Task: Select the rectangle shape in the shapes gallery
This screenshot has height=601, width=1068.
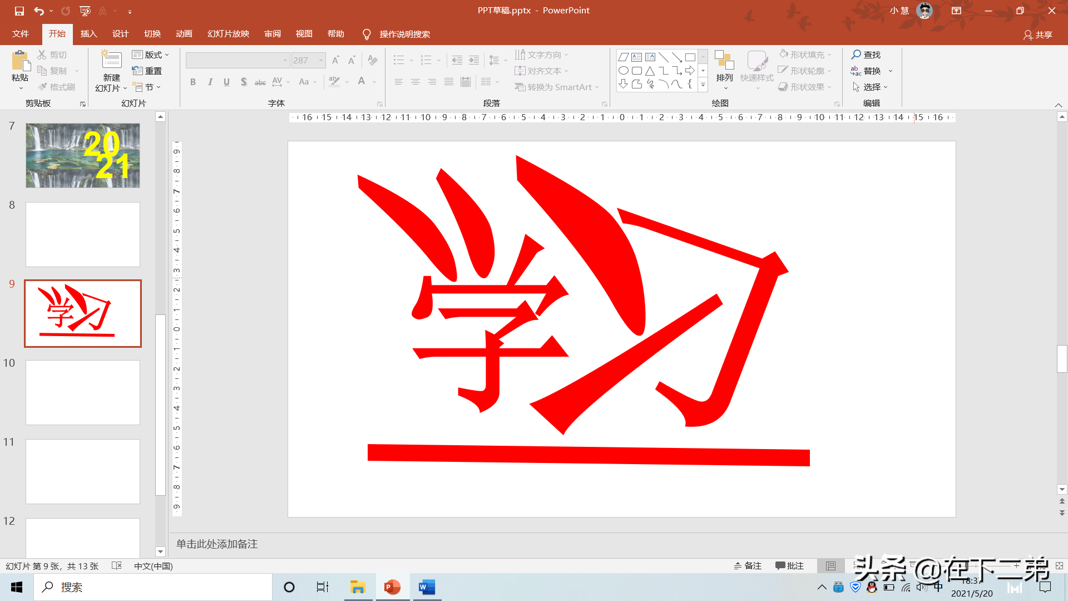Action: tap(690, 57)
